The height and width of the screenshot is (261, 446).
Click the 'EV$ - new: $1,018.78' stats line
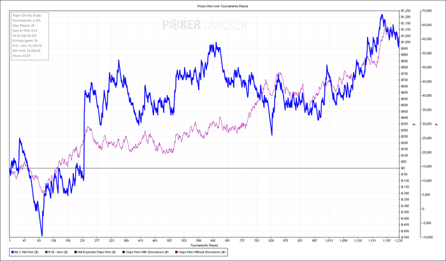(x=27, y=45)
